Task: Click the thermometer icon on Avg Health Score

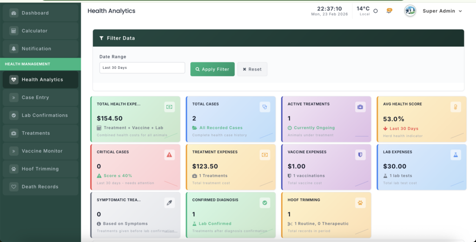Action: coord(456,107)
